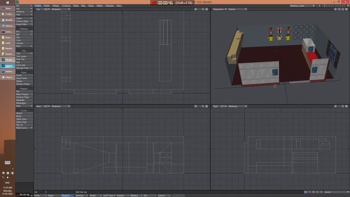Image resolution: width=350 pixels, height=197 pixels.
Task: Open the Windows Start button
Action: (7, 2)
